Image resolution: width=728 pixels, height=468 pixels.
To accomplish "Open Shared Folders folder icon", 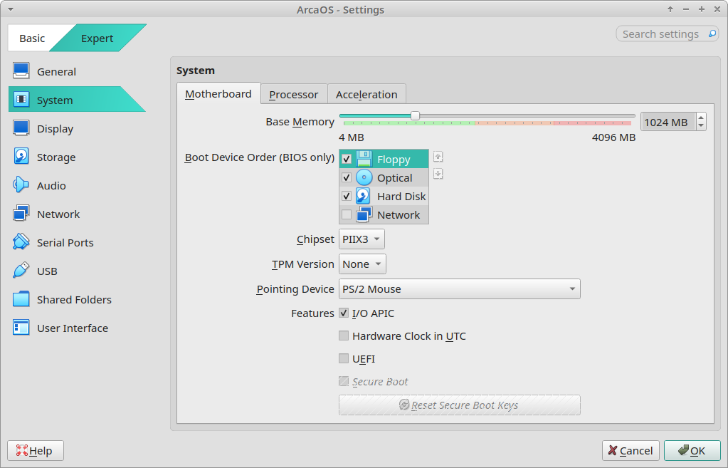I will [21, 299].
